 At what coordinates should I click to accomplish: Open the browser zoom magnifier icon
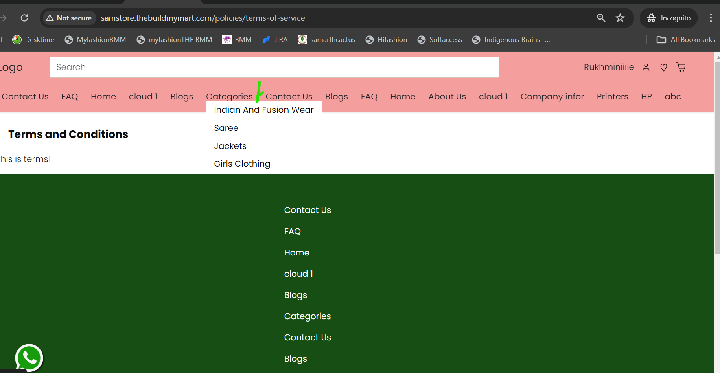click(601, 18)
